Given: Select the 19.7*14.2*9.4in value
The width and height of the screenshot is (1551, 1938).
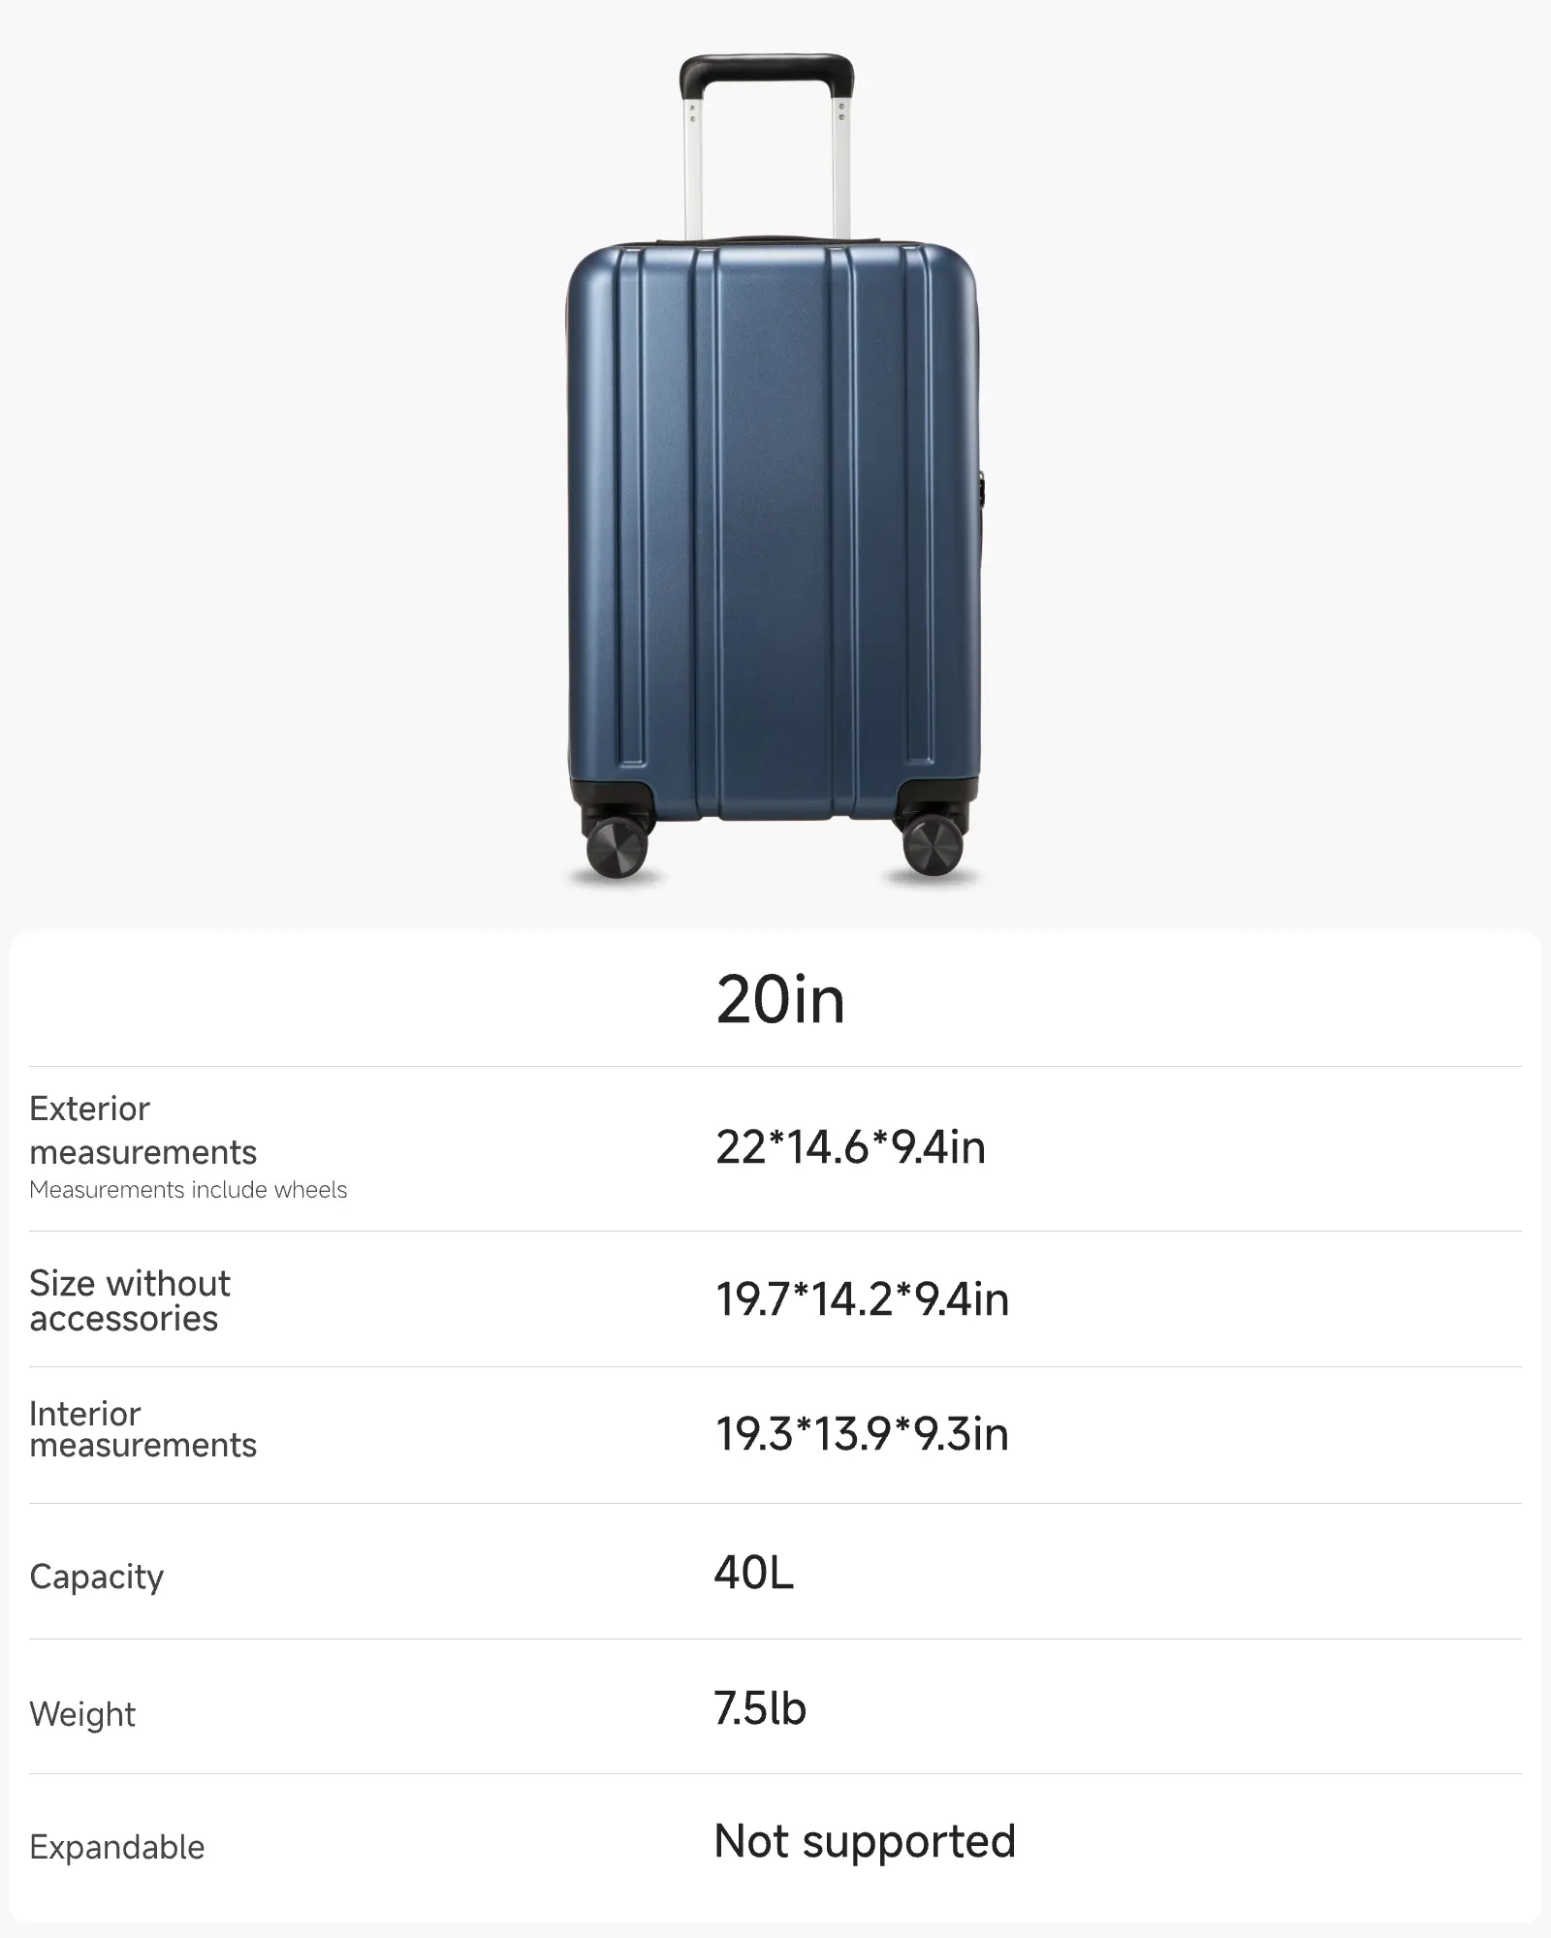Looking at the screenshot, I should pos(862,1300).
